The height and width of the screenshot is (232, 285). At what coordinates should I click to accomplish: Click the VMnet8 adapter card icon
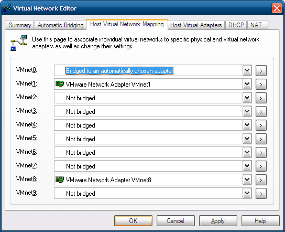point(60,180)
